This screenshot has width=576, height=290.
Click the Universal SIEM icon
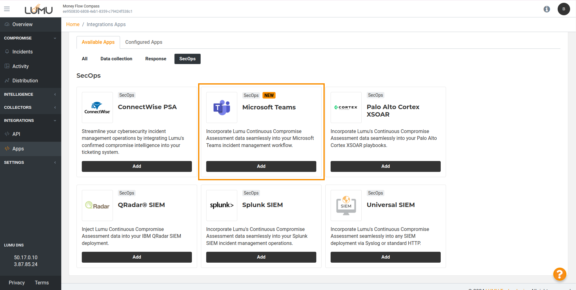click(x=346, y=205)
